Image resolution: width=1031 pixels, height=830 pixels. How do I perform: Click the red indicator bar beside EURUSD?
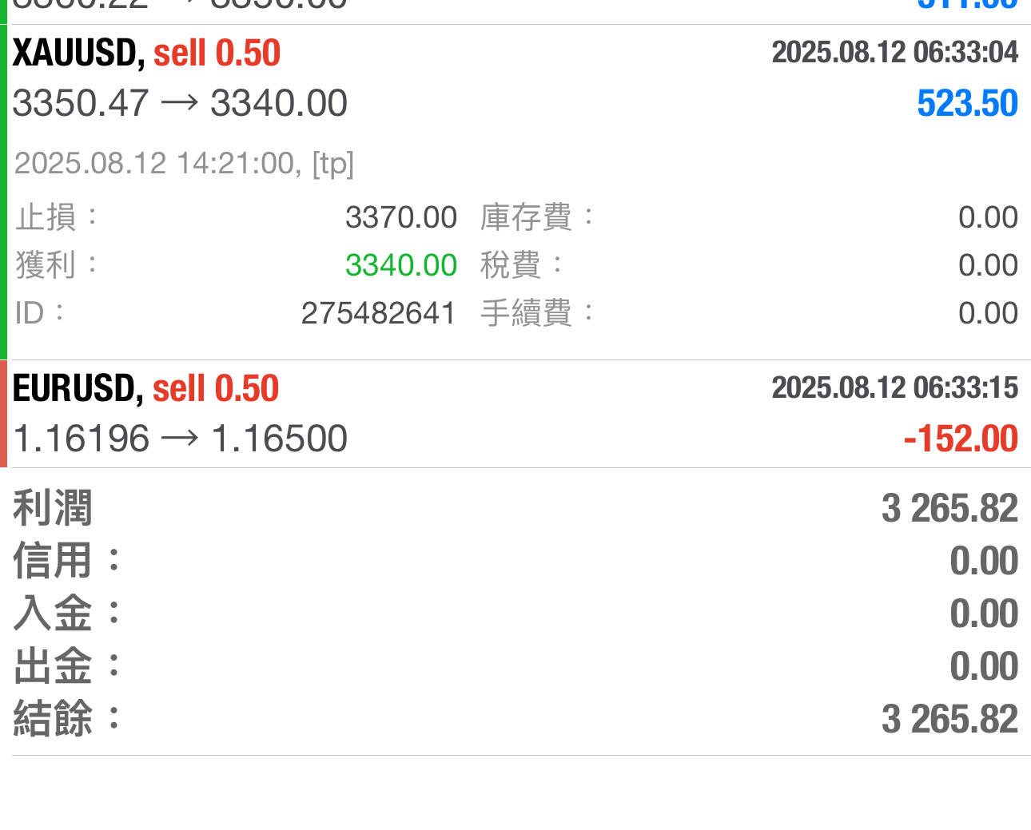3,414
